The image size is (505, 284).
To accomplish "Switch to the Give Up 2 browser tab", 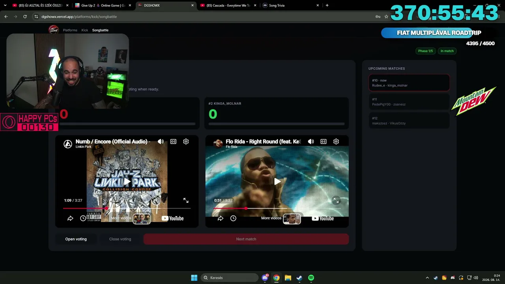I will [103, 6].
